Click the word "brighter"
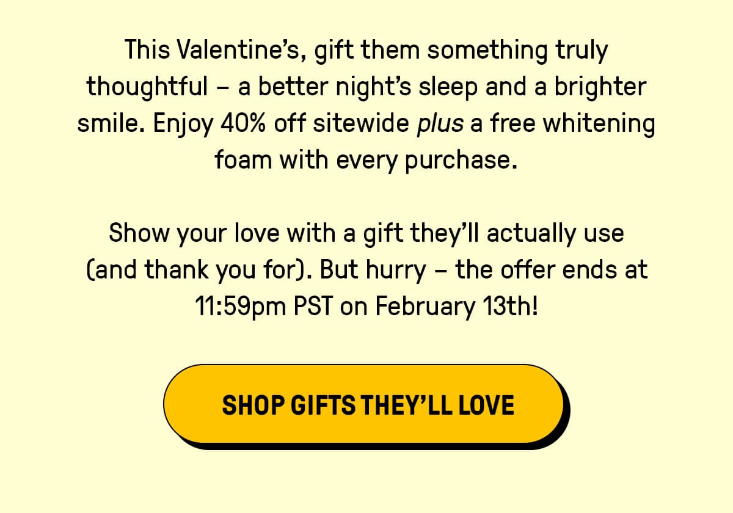Screen dimensions: 733x513 coord(600,88)
